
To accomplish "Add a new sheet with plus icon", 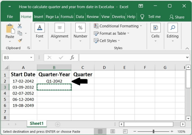I will coord(58,124).
